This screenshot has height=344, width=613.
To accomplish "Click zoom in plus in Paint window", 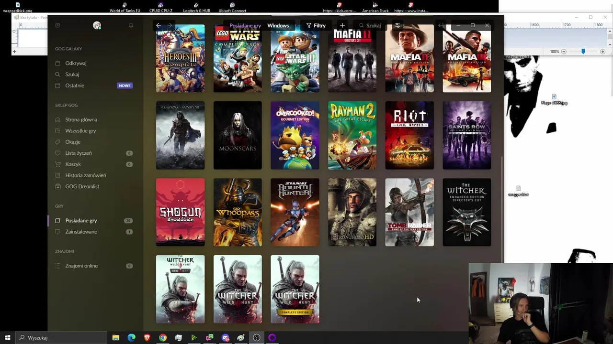I will 602,51.
